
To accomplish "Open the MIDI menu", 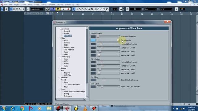I will [x=30, y=5].
